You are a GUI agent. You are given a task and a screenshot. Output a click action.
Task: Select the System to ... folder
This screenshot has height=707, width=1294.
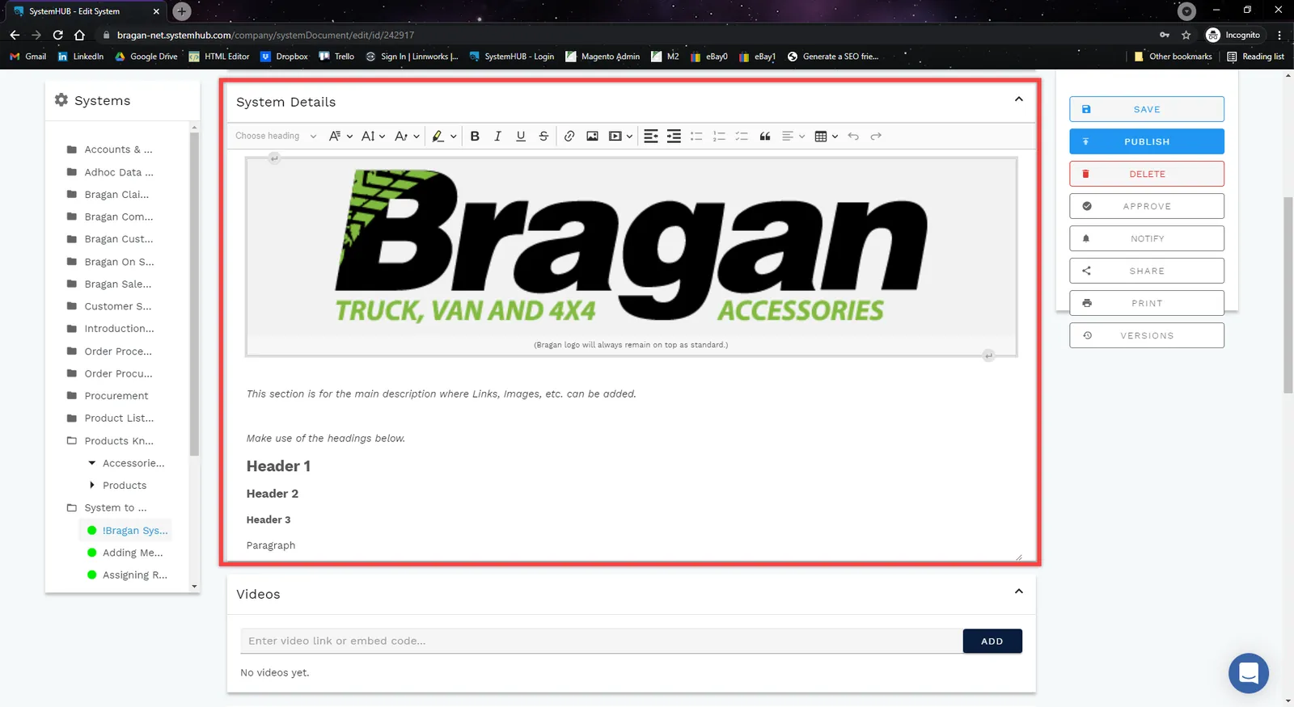[107, 507]
